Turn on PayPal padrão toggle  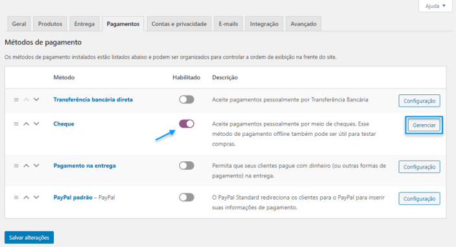(186, 198)
